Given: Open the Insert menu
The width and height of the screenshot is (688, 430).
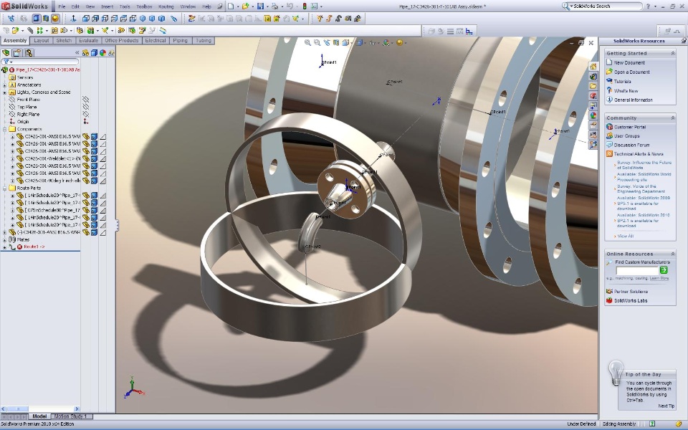Looking at the screenshot, I should [x=107, y=6].
